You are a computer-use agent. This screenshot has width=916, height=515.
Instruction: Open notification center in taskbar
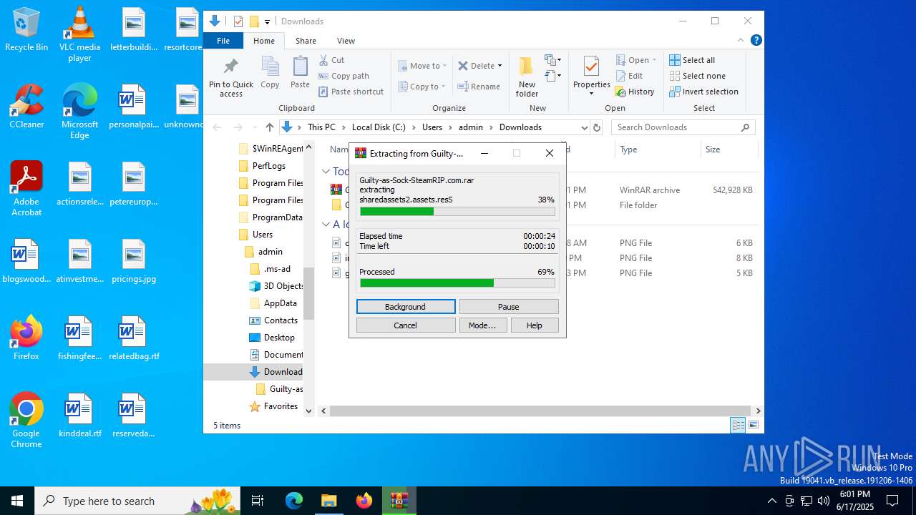892,501
